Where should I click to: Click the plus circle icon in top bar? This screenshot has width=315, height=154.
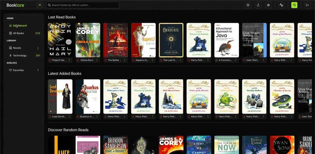pos(248,5)
